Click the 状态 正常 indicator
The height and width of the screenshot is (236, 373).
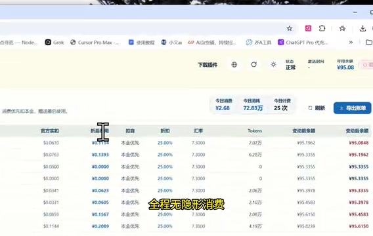pyautogui.click(x=290, y=65)
